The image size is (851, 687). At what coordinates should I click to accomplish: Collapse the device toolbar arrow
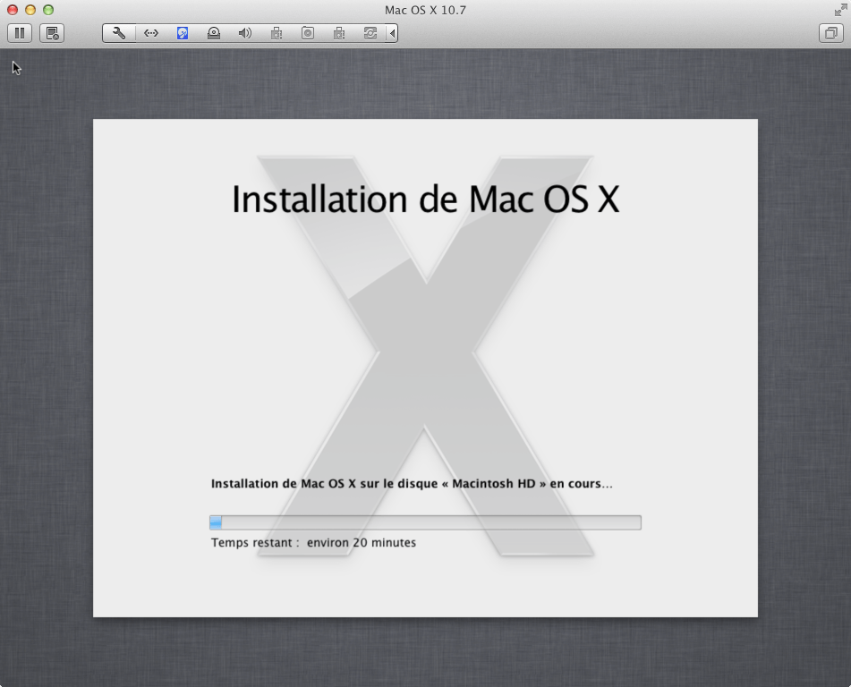pyautogui.click(x=392, y=33)
